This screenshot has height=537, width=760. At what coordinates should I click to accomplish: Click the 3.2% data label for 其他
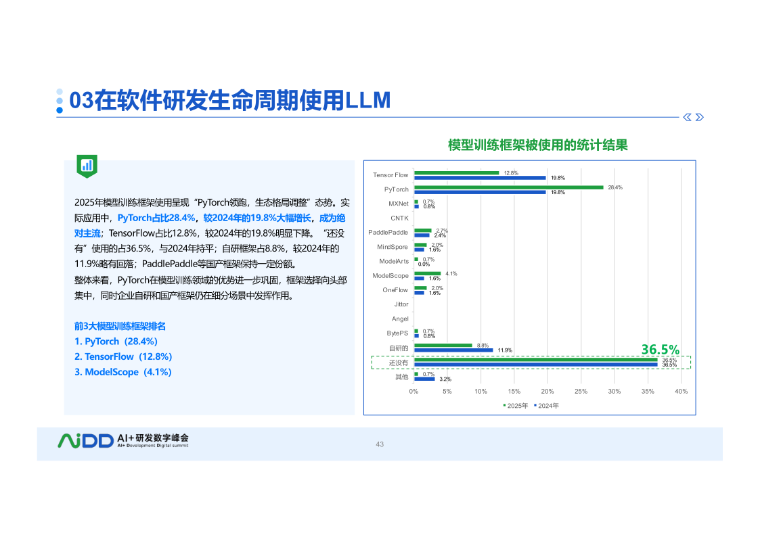[445, 379]
